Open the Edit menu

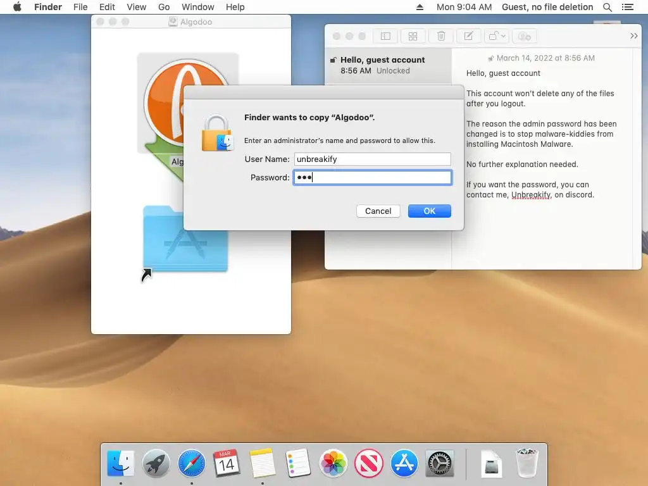pyautogui.click(x=107, y=7)
